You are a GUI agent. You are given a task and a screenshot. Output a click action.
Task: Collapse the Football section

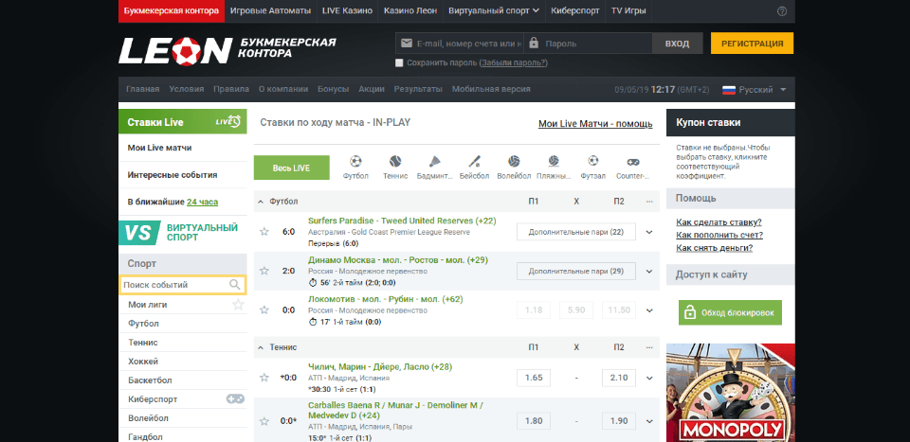pyautogui.click(x=261, y=202)
